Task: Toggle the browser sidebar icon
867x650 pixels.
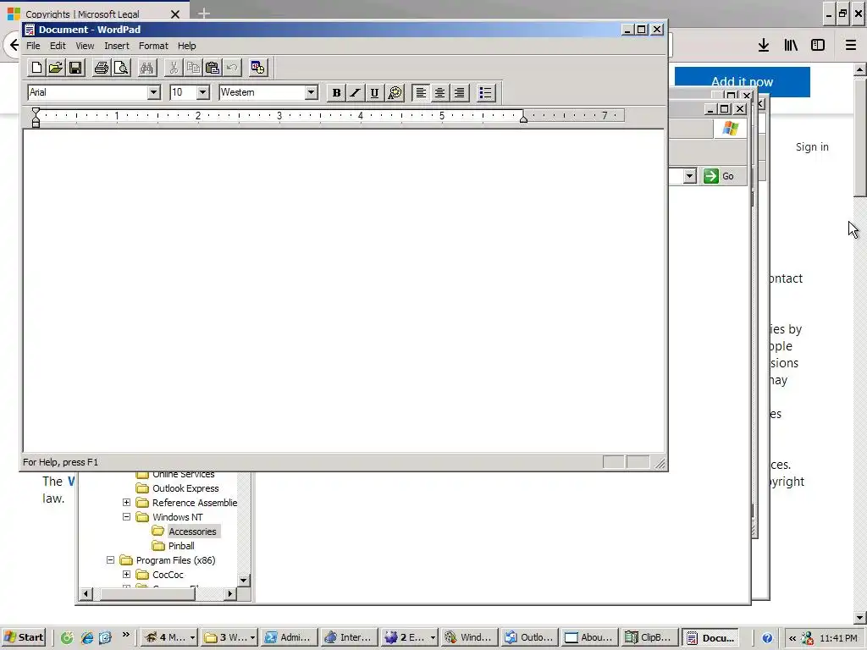Action: click(818, 46)
